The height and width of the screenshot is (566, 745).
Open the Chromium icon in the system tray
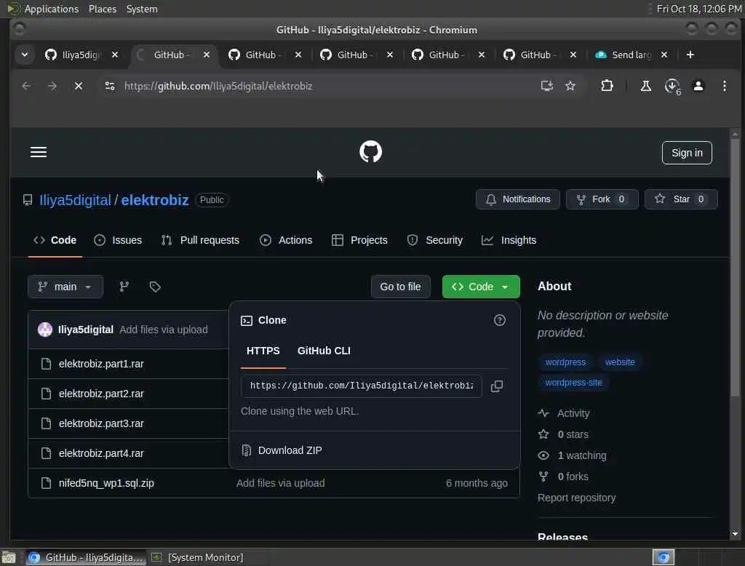point(664,557)
